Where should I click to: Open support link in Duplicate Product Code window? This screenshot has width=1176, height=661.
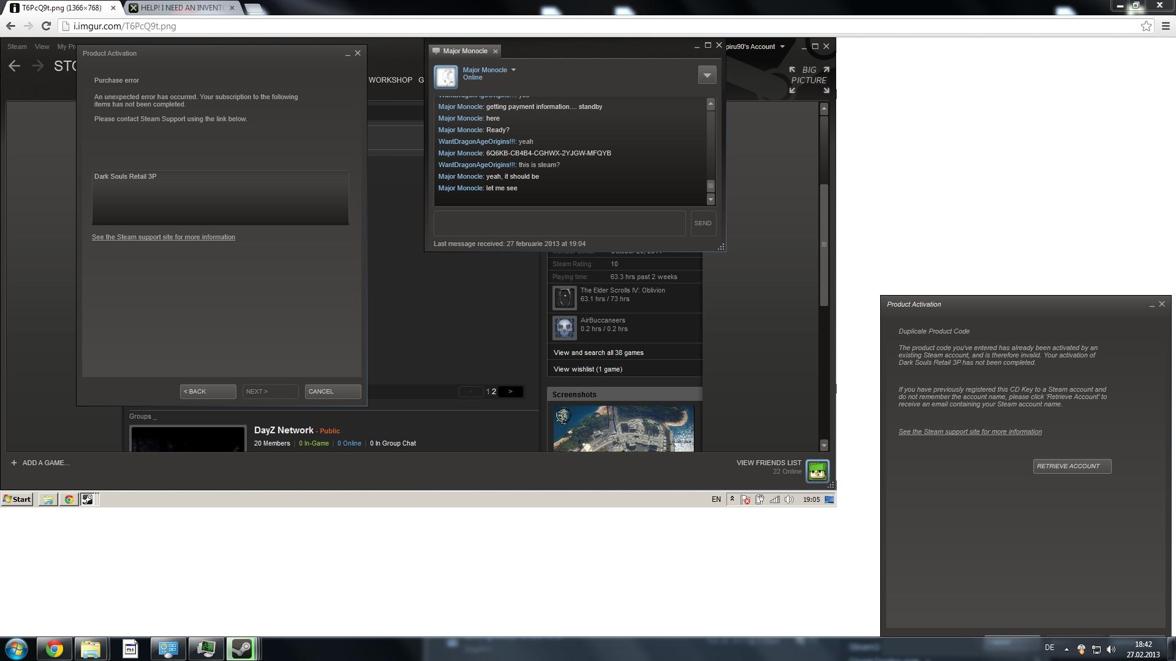point(970,432)
